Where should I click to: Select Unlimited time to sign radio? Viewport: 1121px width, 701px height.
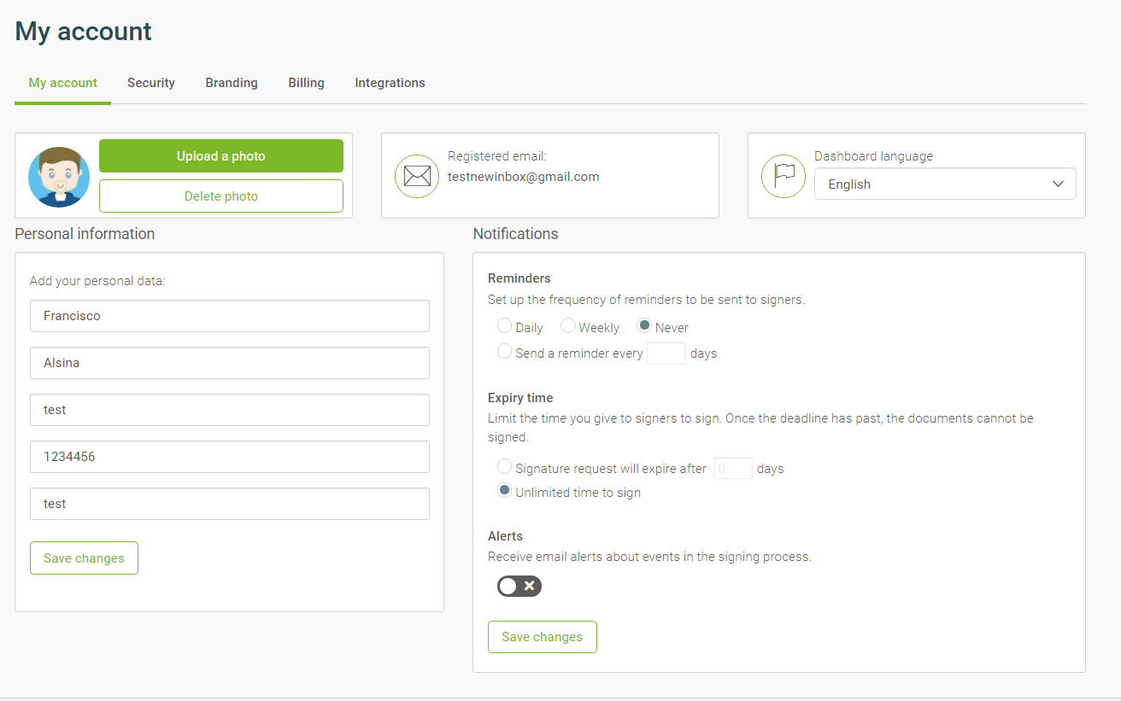[504, 490]
